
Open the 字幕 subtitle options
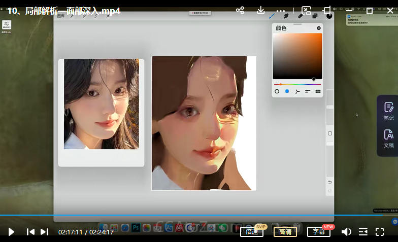(318, 232)
